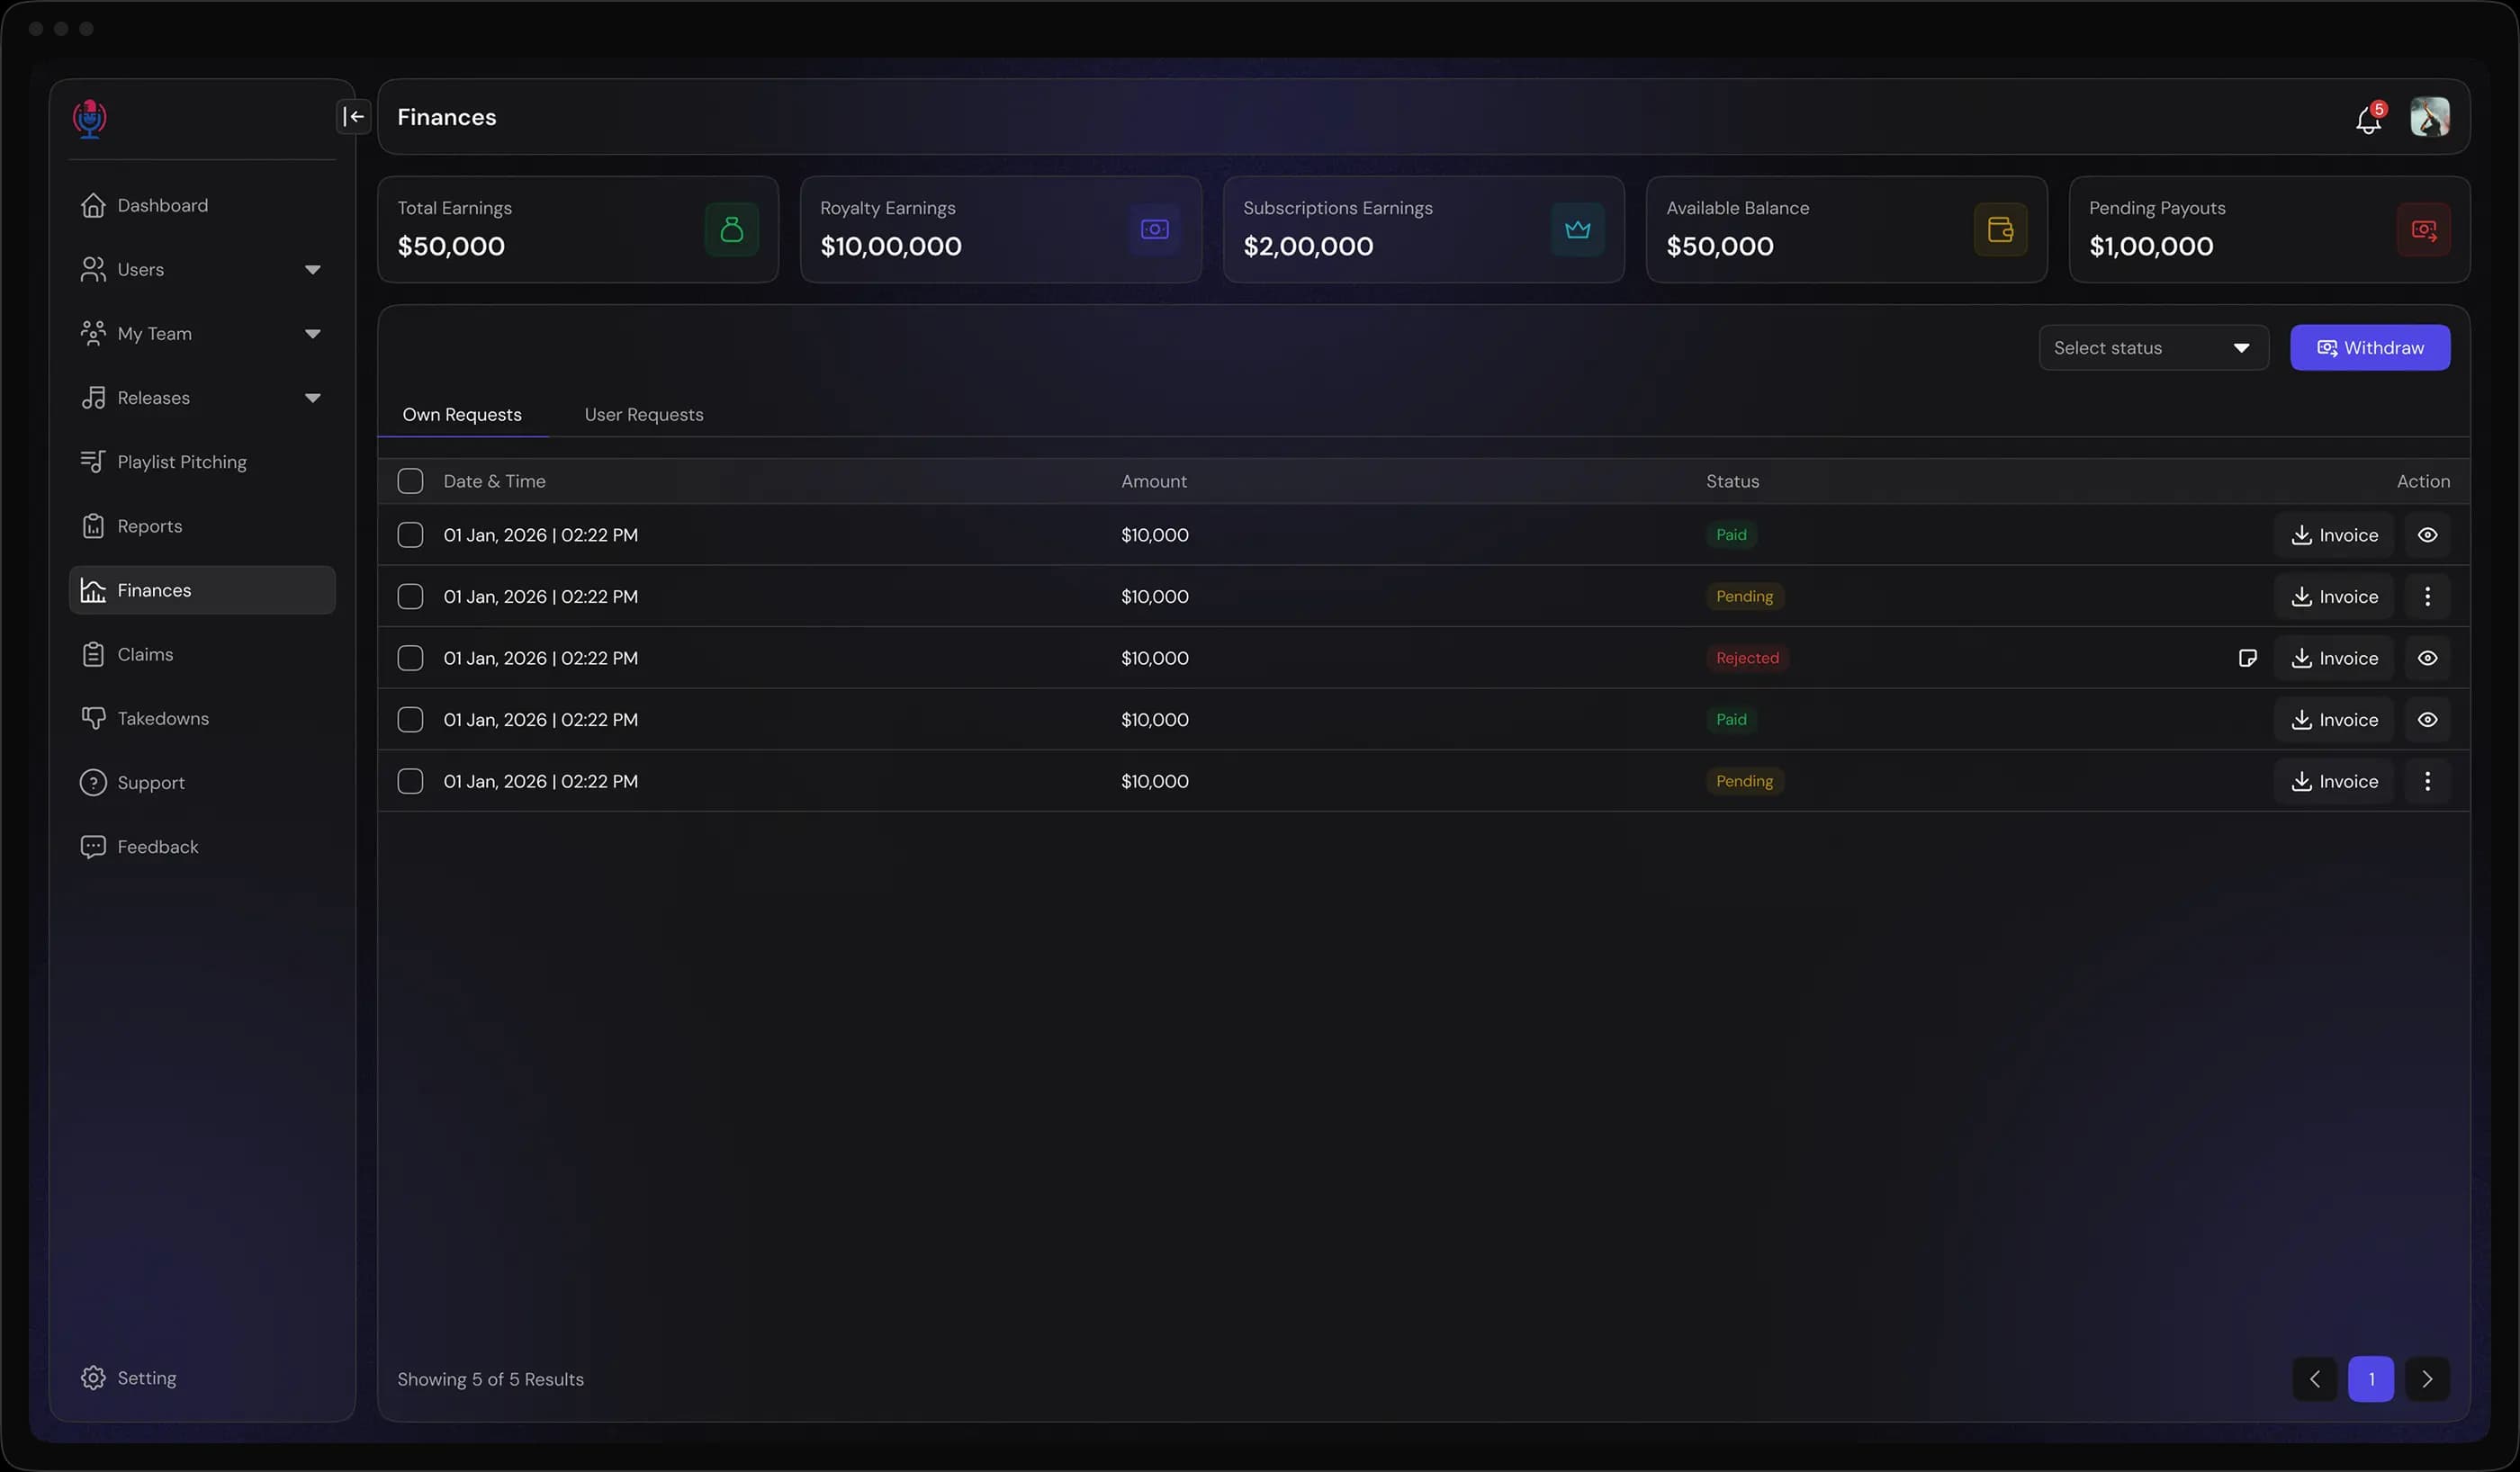
Task: Open Reports in sidebar
Action: (x=202, y=526)
